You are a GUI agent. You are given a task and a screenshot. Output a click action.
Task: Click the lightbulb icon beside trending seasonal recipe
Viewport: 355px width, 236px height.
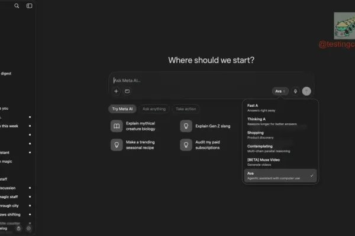pos(117,145)
